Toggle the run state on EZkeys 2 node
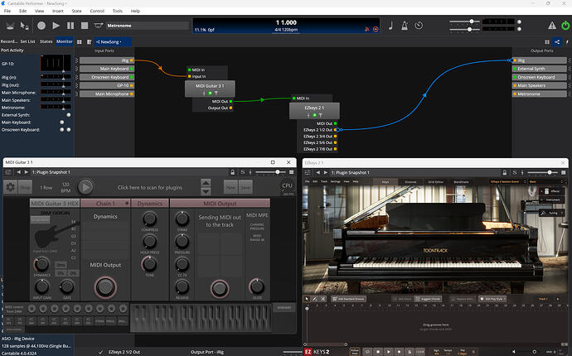 point(314,115)
